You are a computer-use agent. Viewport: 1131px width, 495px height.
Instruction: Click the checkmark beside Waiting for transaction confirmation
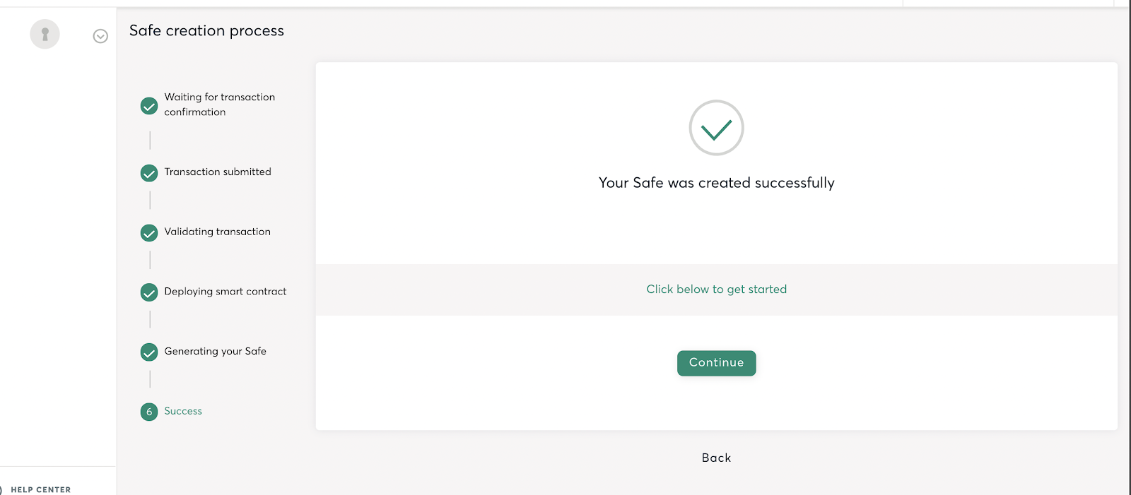coord(149,106)
